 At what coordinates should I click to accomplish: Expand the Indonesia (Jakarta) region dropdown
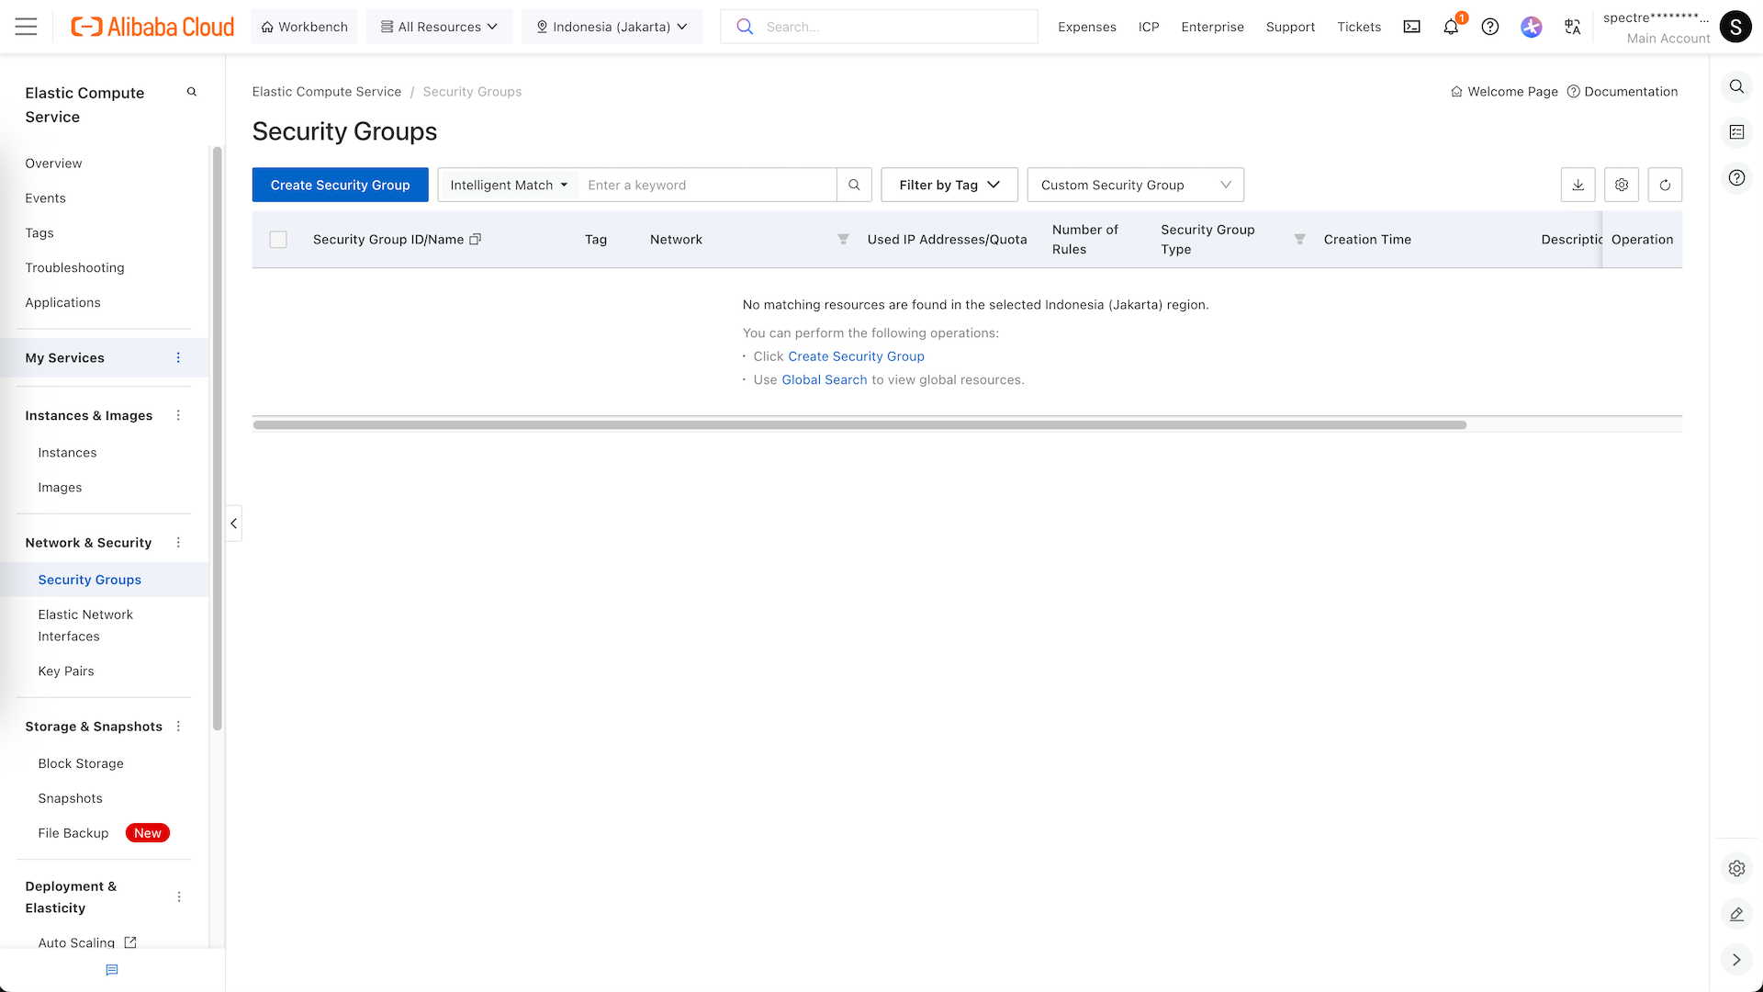tap(612, 27)
